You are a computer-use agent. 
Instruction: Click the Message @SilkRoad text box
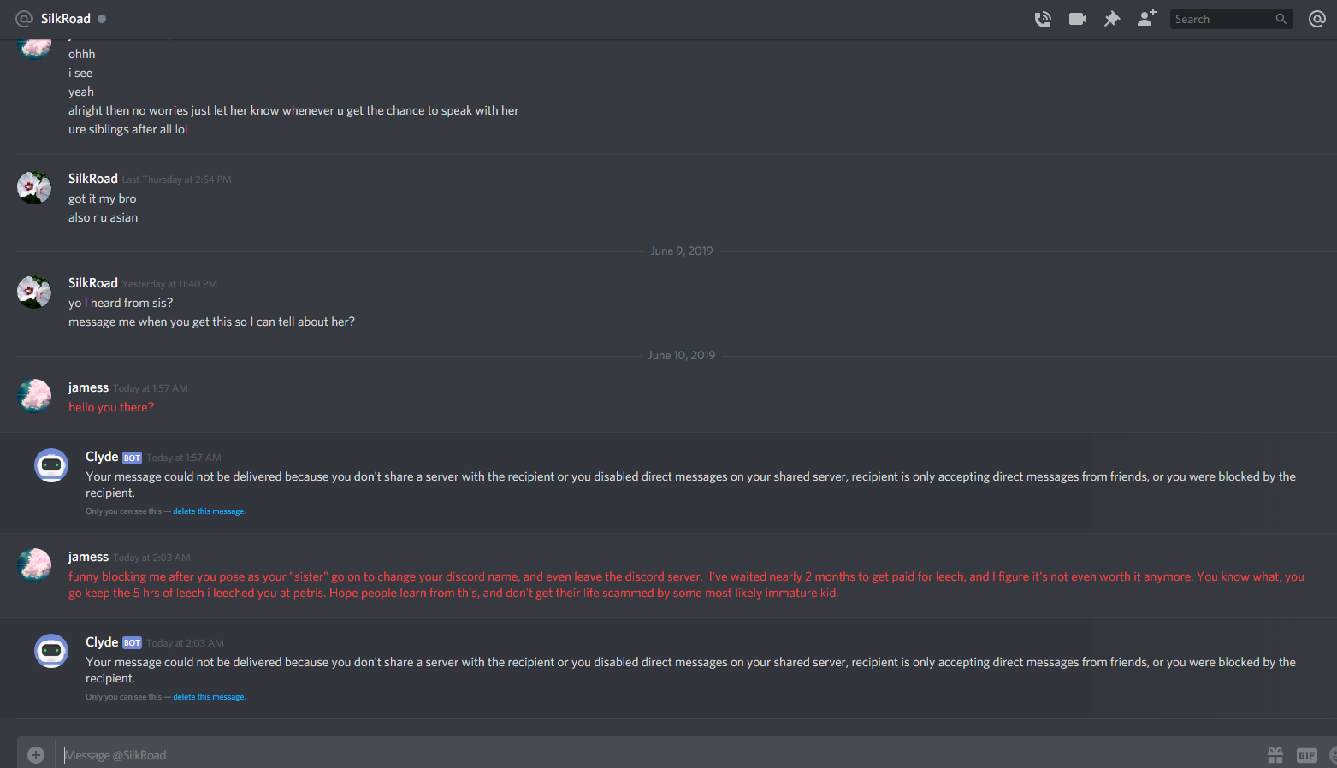pos(599,755)
